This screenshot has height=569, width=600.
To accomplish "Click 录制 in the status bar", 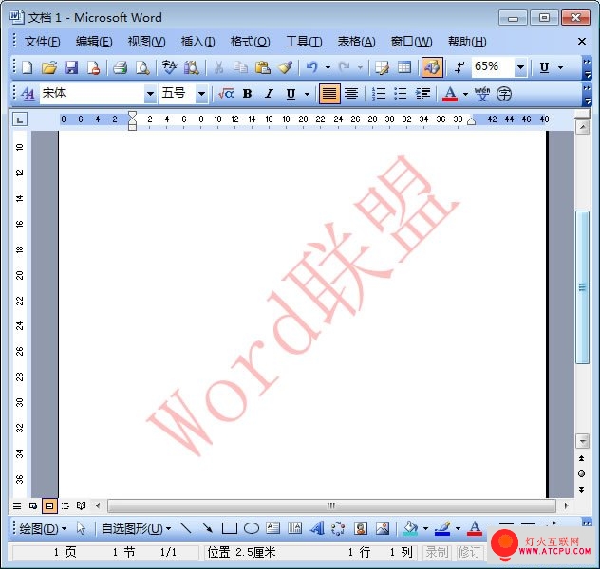I will tap(437, 552).
